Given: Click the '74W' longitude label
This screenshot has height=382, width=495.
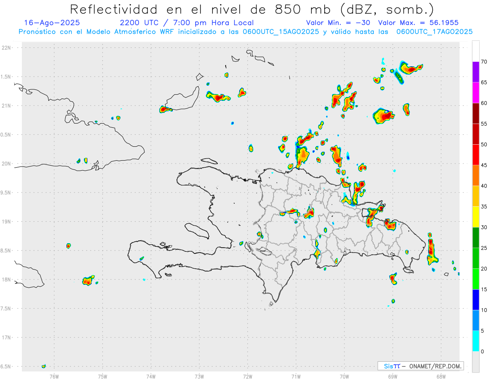Looking at the screenshot, I should (151, 376).
